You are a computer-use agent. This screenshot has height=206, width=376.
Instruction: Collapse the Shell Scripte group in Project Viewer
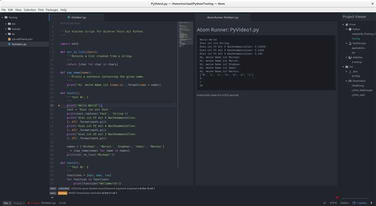click(346, 44)
